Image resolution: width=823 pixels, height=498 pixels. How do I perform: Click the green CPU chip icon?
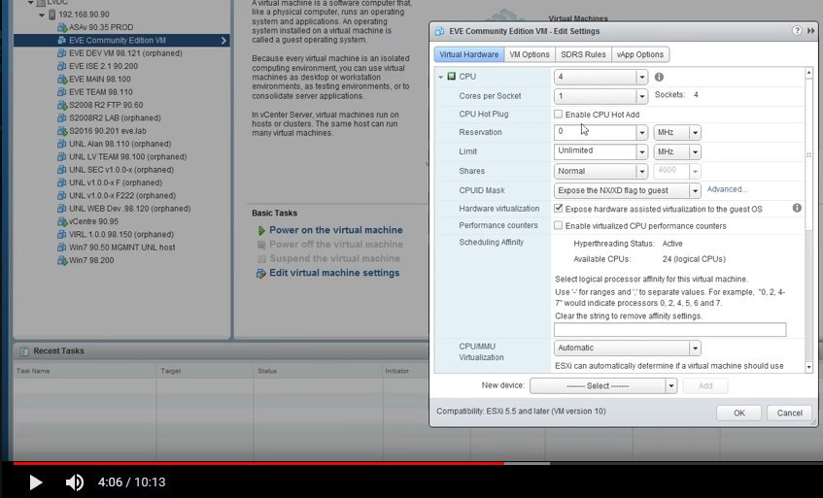(x=452, y=77)
